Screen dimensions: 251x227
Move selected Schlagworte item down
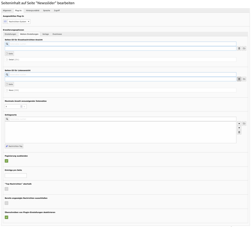(x=239, y=128)
